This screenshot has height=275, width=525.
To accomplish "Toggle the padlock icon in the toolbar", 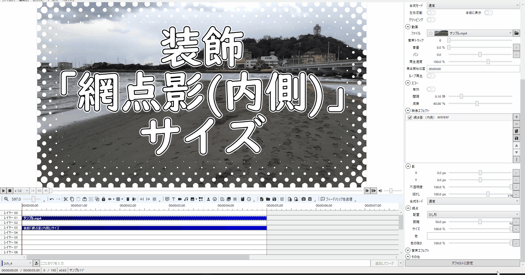I will 103,199.
